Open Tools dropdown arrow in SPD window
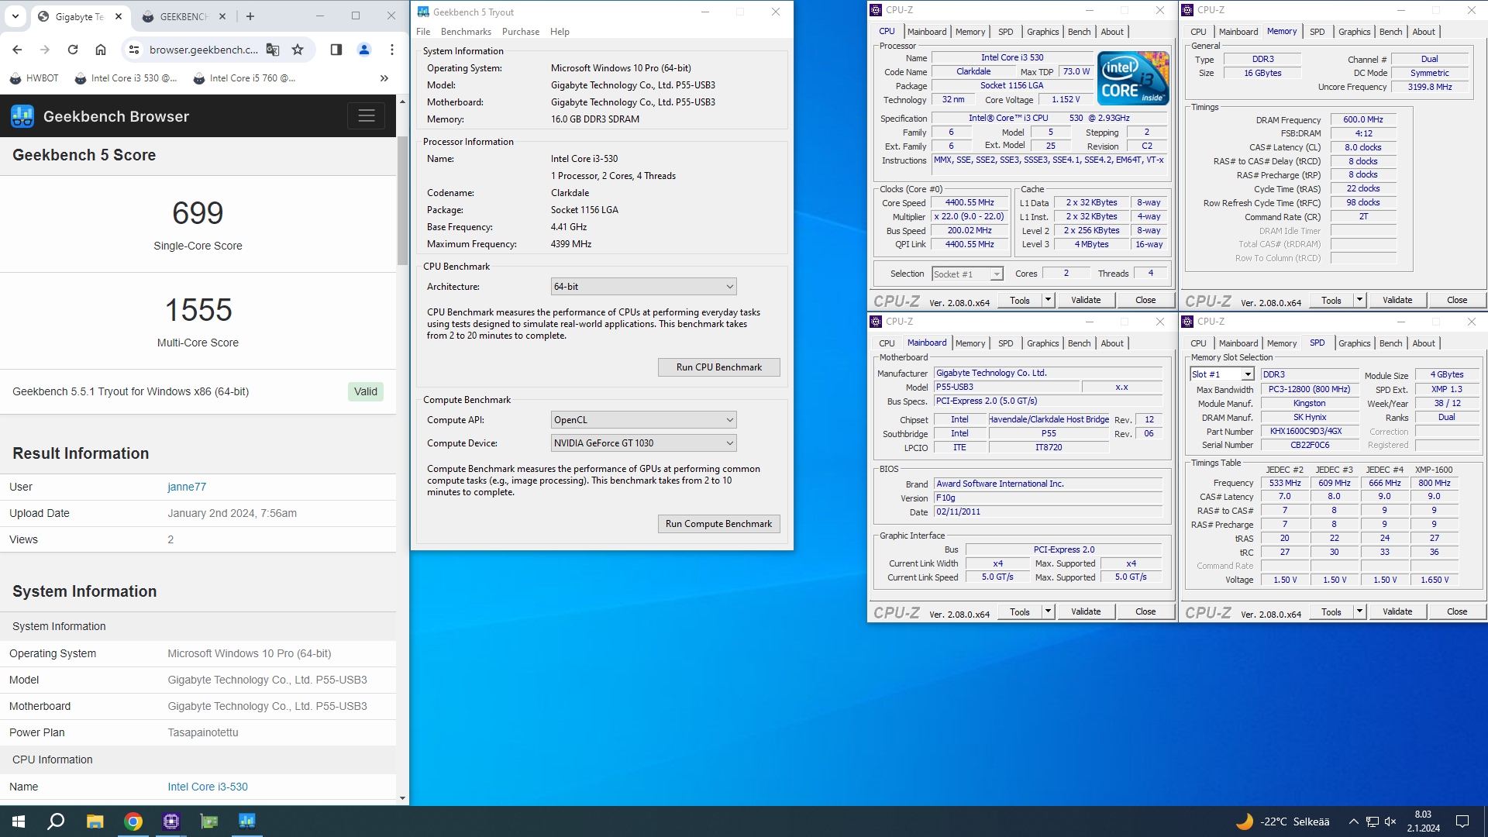This screenshot has width=1488, height=837. click(x=1359, y=611)
